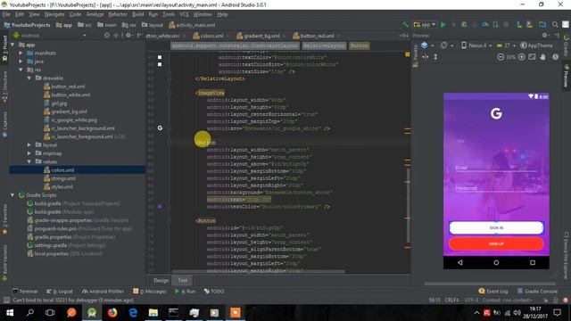
Task: Open Android Studio from the taskbar
Action: click(92, 313)
